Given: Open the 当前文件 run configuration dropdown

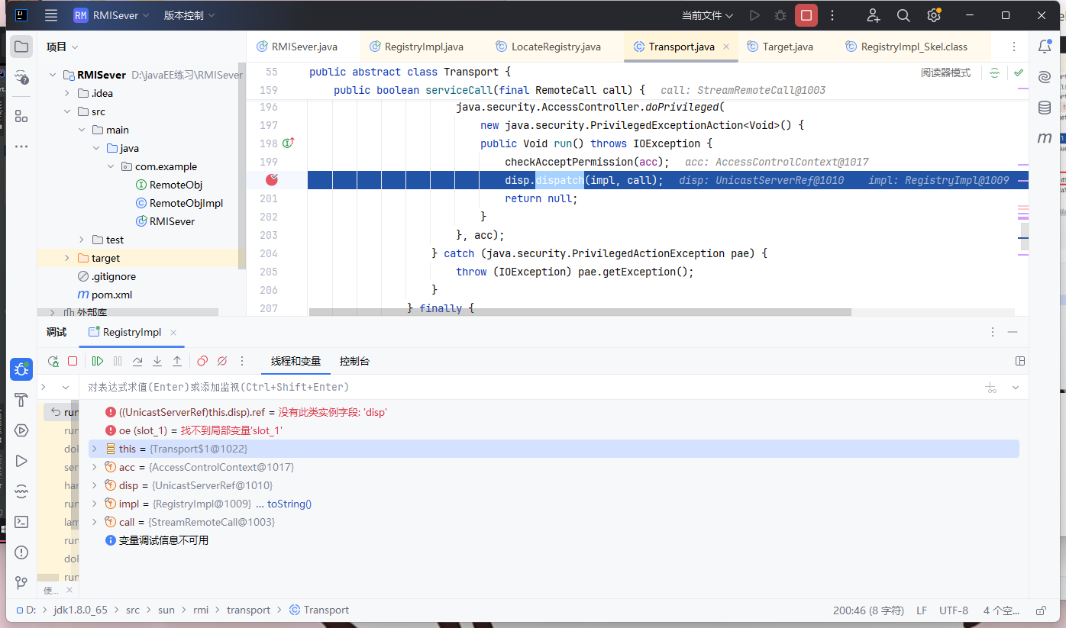Looking at the screenshot, I should [707, 15].
